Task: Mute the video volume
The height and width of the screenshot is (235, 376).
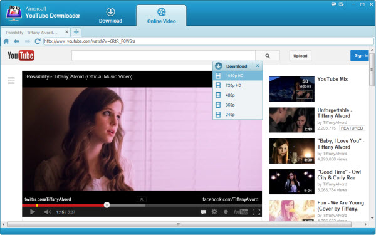Action: [48, 212]
